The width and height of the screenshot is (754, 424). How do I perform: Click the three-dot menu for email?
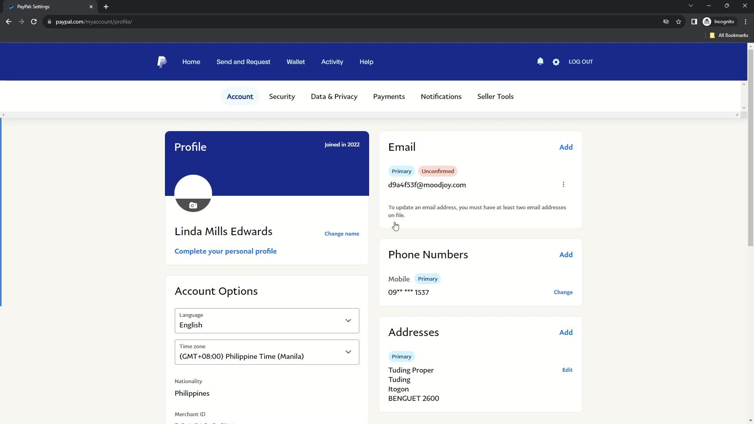coord(564,185)
